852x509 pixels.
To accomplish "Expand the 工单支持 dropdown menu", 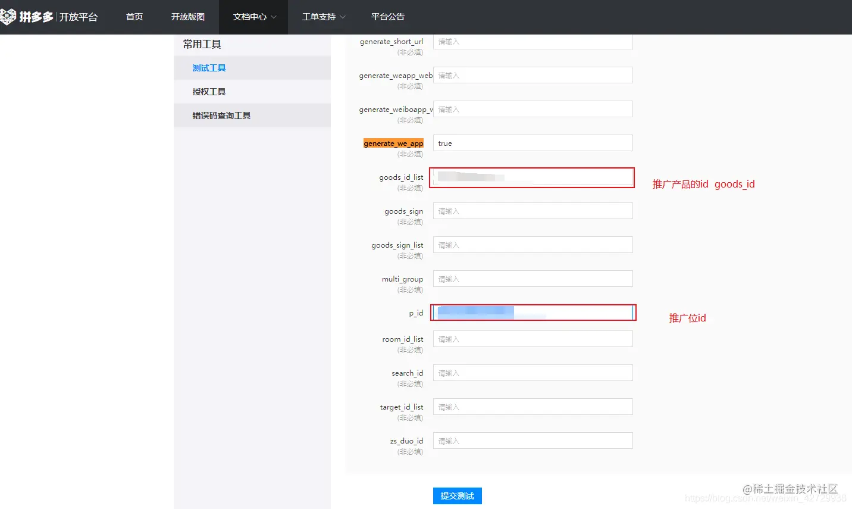I will coord(323,17).
